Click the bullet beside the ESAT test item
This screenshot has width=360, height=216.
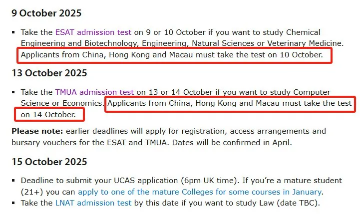(13, 32)
